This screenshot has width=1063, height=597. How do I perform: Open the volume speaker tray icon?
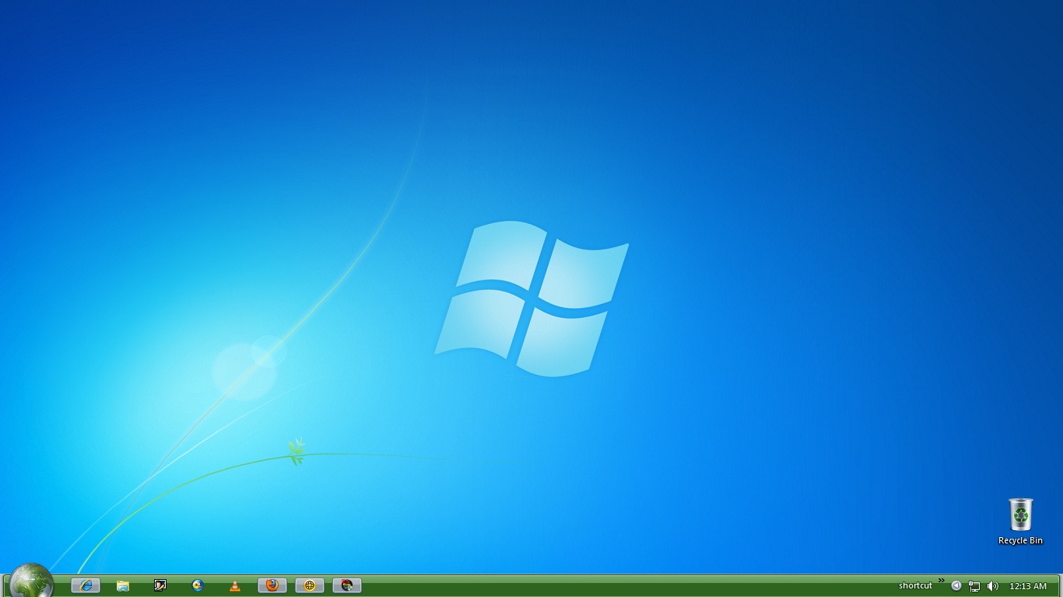993,585
